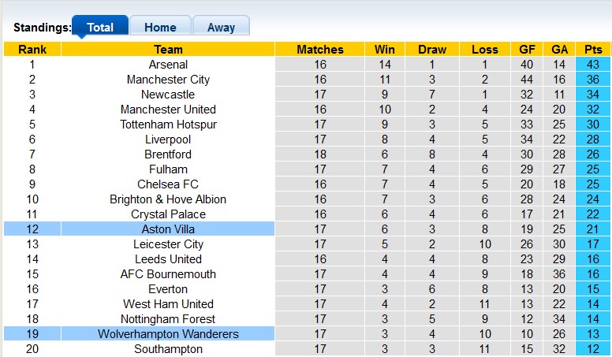
Task: Select Brighton & Hove Albion link
Action: click(168, 199)
